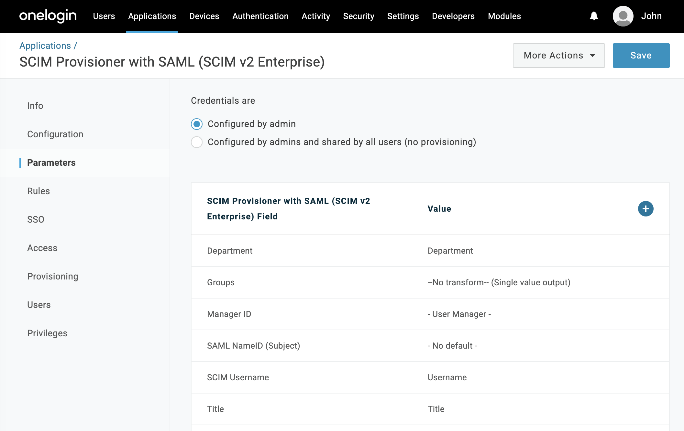
Task: Open Manager ID parameter row
Action: 430,314
